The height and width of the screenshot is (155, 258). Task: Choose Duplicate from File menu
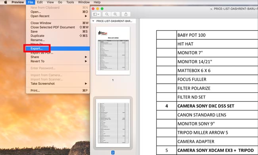tap(58, 36)
